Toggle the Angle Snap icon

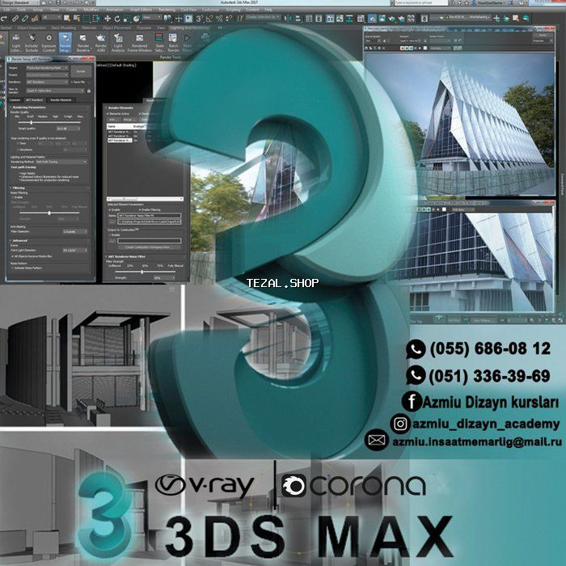click(x=209, y=19)
